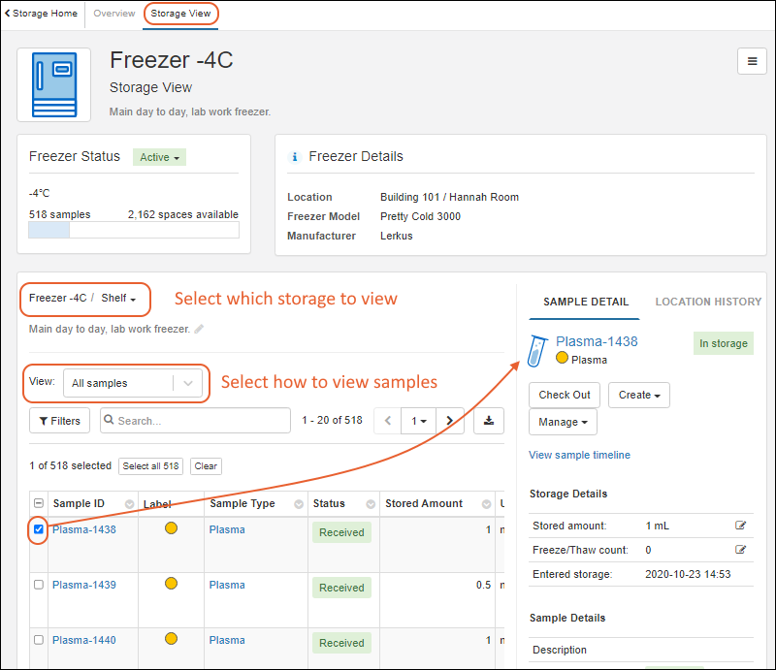Tick the Plasma-1440 row checkbox
The height and width of the screenshot is (670, 776).
pyautogui.click(x=39, y=640)
